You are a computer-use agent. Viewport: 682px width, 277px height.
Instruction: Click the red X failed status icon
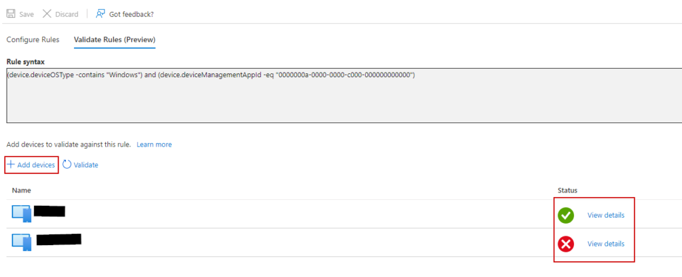pos(566,244)
